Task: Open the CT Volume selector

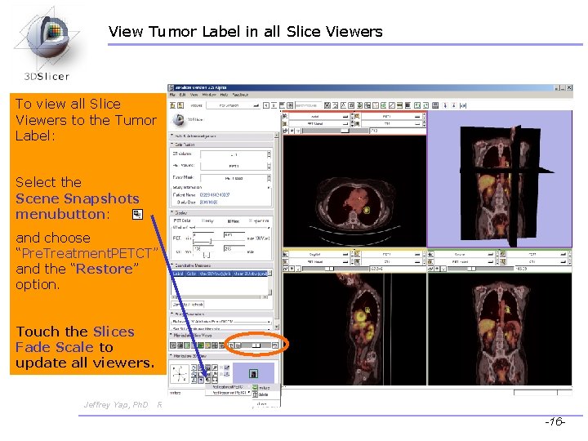Action: point(235,154)
